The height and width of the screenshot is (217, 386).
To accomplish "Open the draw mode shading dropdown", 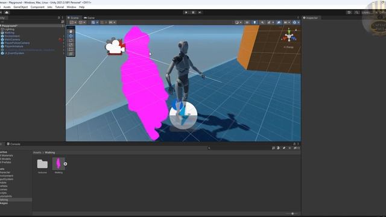I will pyautogui.click(x=238, y=22).
